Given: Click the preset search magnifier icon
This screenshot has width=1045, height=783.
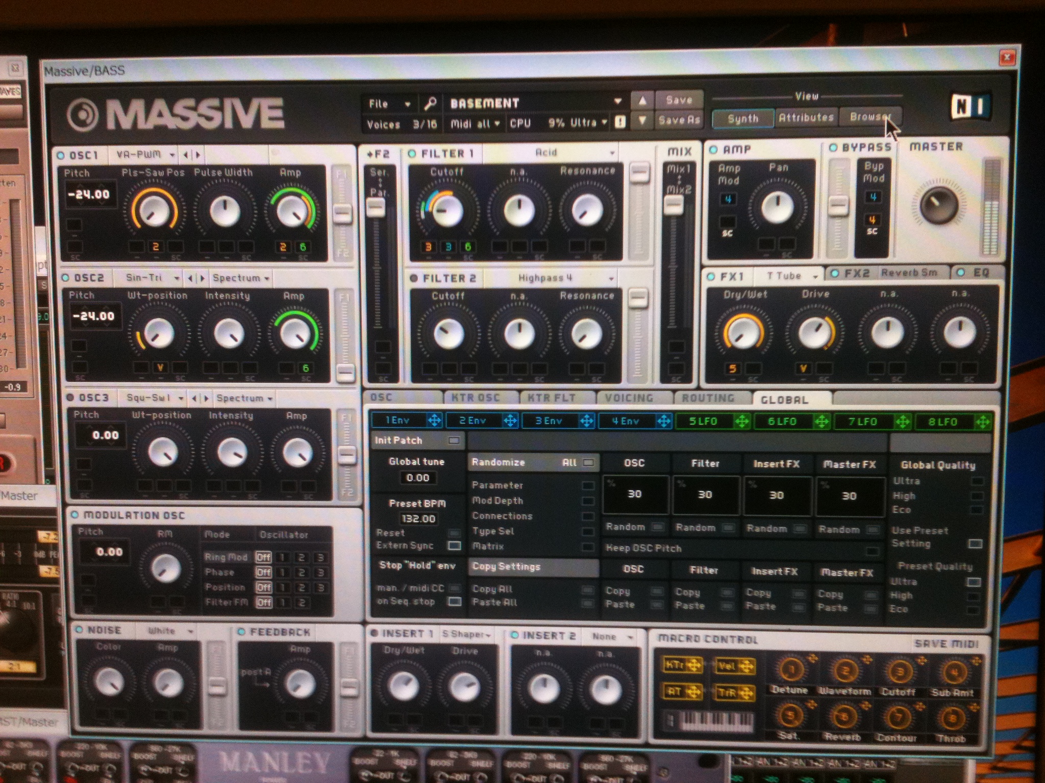Looking at the screenshot, I should (430, 103).
